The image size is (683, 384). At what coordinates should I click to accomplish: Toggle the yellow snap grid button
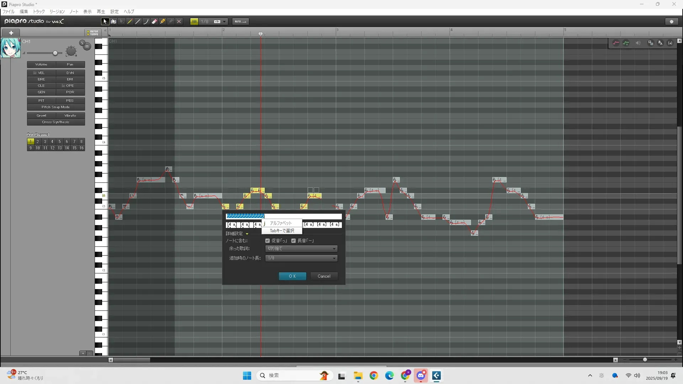(194, 22)
